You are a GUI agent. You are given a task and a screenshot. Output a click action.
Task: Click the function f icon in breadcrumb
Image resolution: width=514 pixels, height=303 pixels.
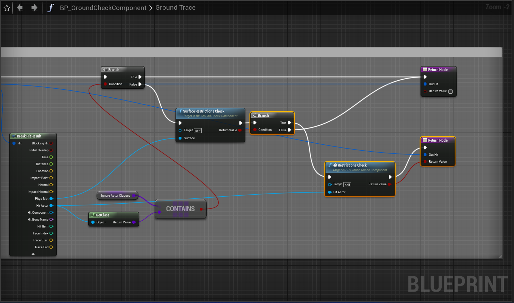[51, 8]
